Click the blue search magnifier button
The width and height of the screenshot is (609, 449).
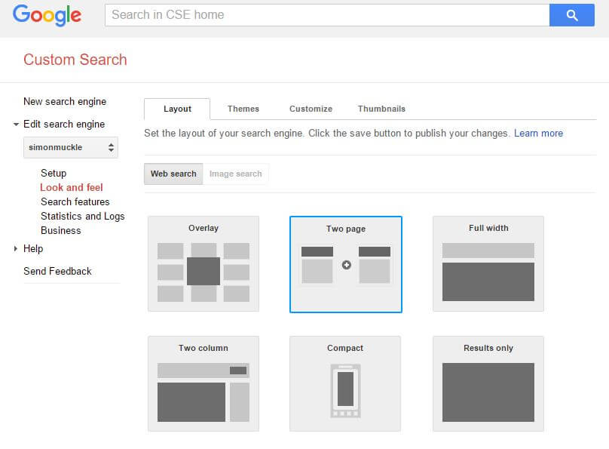coord(572,15)
